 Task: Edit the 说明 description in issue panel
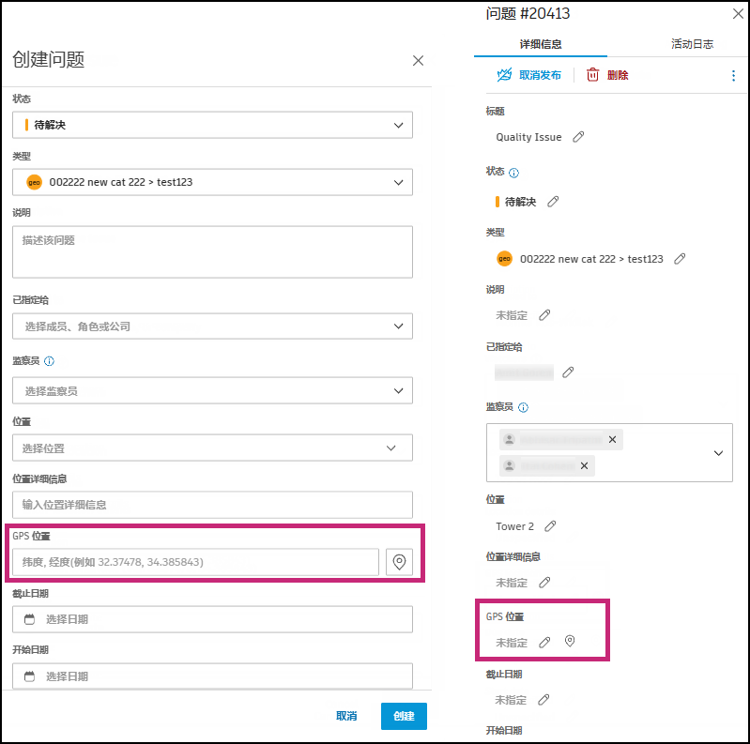(x=544, y=315)
